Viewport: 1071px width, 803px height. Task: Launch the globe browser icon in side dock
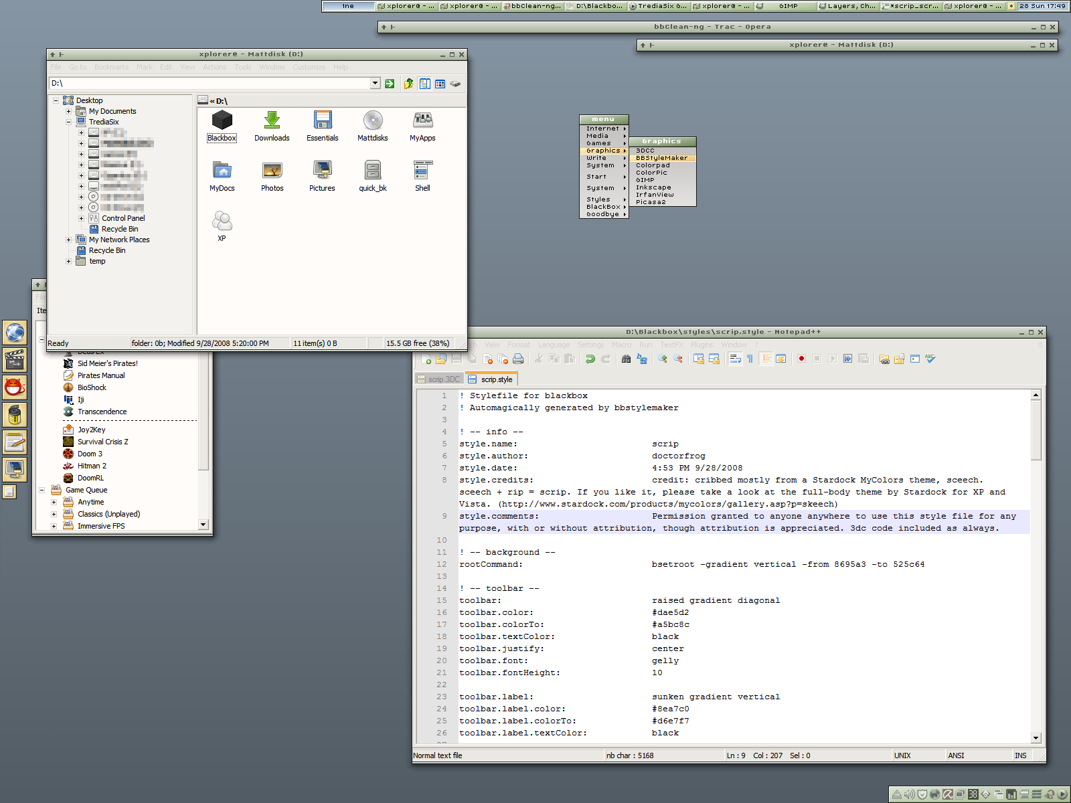pyautogui.click(x=15, y=332)
